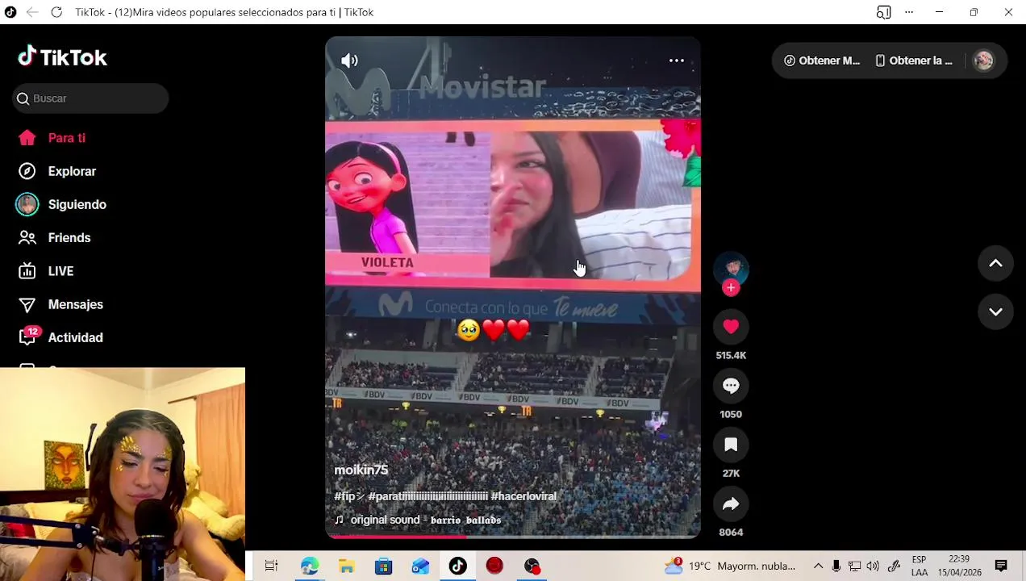Mute the video with the speaker icon
The width and height of the screenshot is (1026, 581).
(x=349, y=61)
